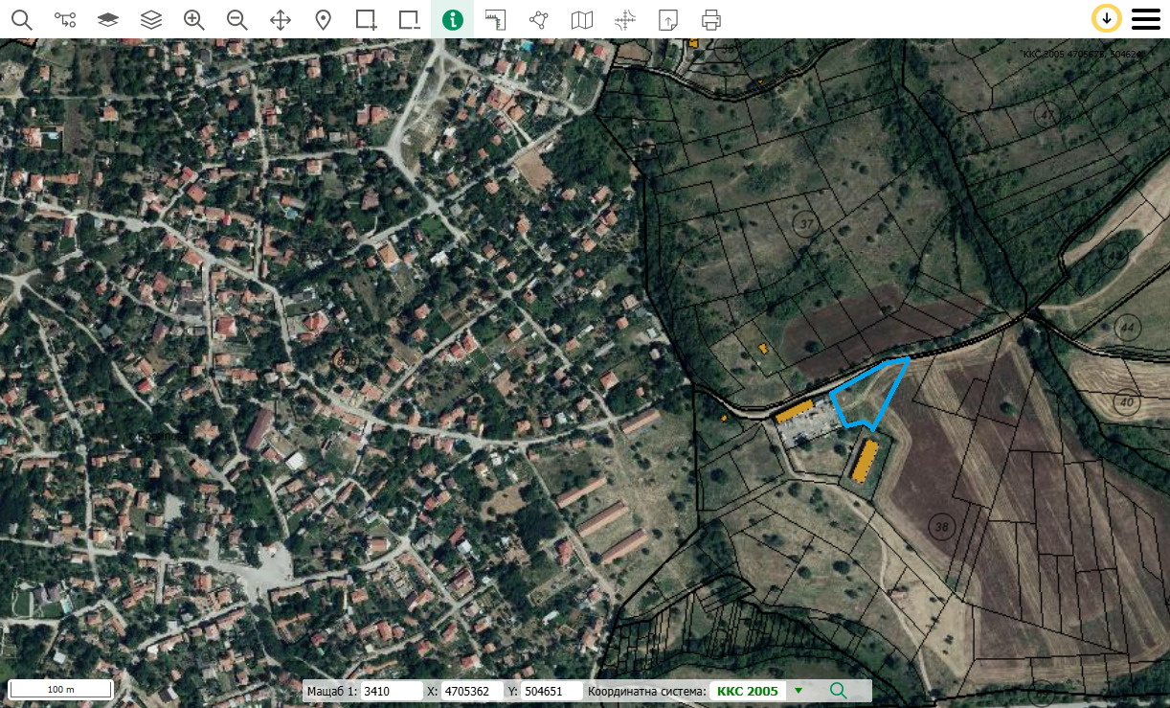Toggle the green info identify tool

453,19
